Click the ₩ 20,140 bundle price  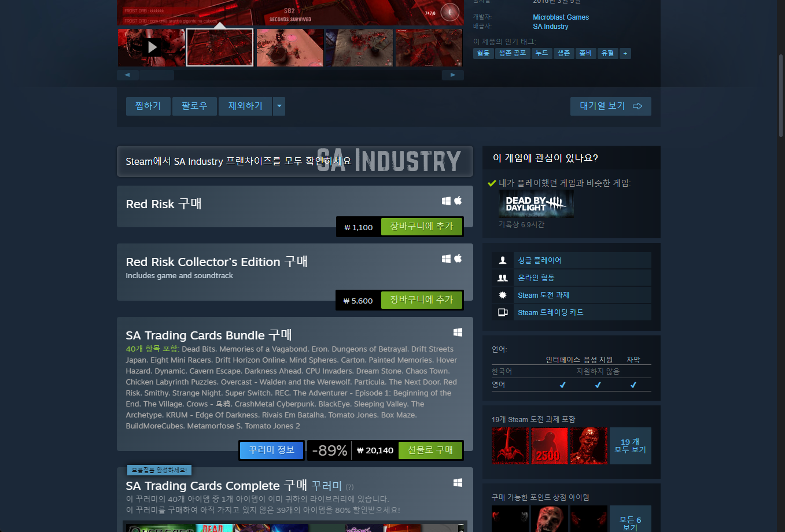click(375, 450)
